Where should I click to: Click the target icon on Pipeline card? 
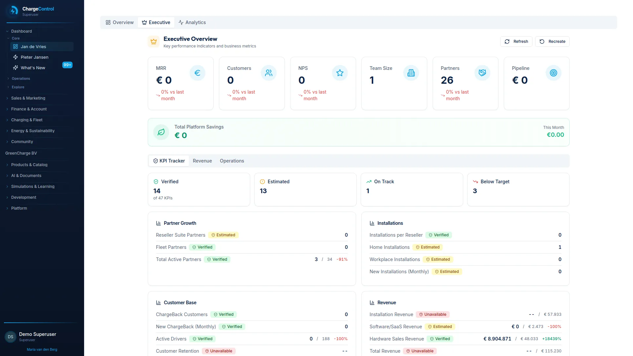(554, 73)
